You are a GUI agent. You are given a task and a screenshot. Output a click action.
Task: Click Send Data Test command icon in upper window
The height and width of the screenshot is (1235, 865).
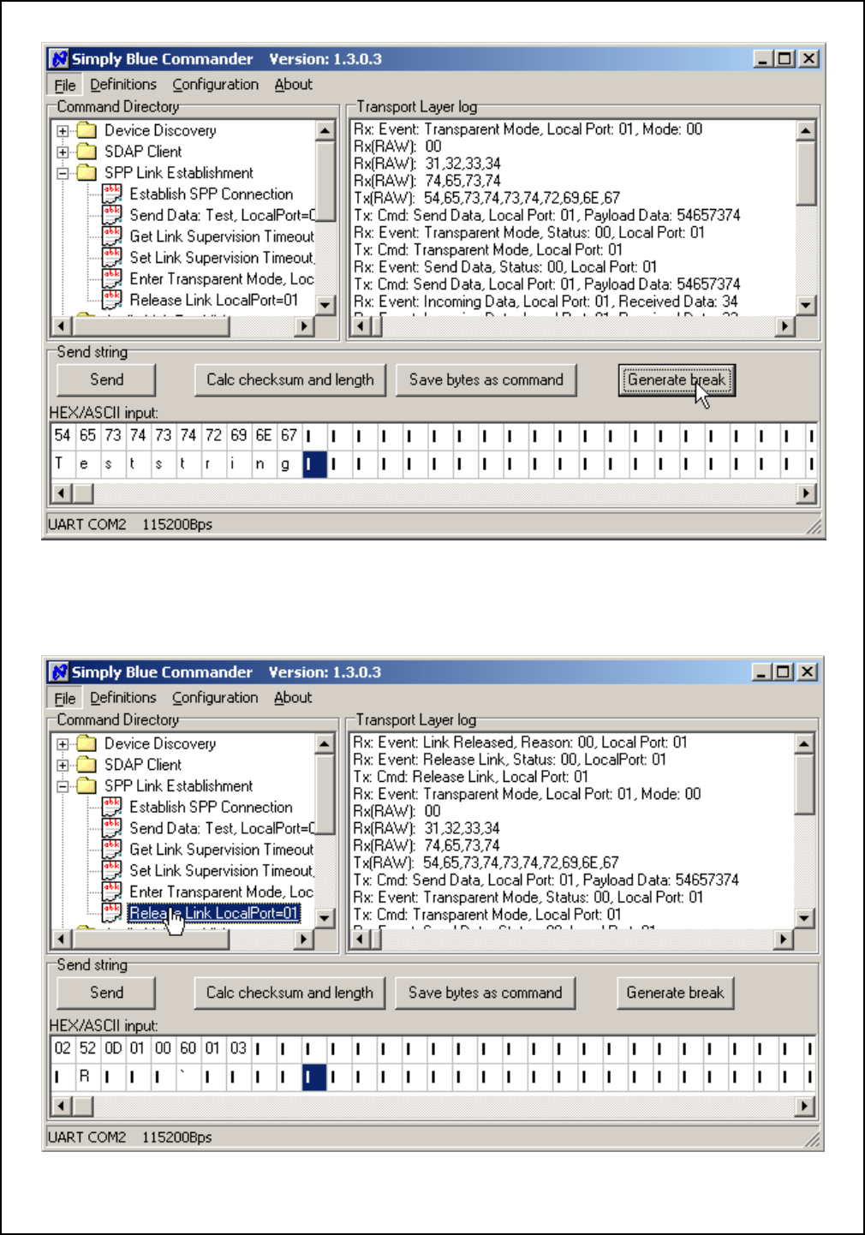click(x=111, y=215)
